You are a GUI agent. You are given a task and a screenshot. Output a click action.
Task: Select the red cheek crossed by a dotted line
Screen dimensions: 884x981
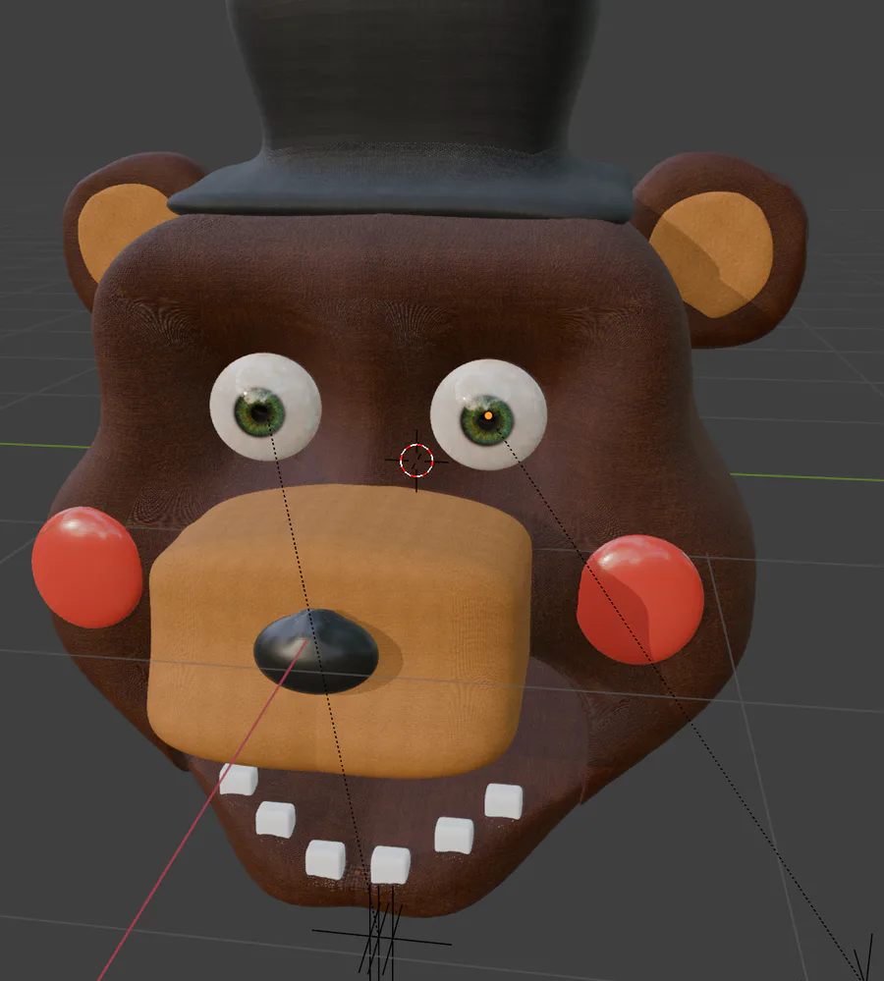[x=640, y=599]
